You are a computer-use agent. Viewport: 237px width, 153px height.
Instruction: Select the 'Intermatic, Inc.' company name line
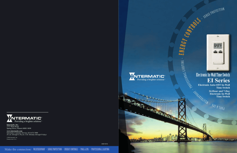pyautogui.click(x=13, y=125)
